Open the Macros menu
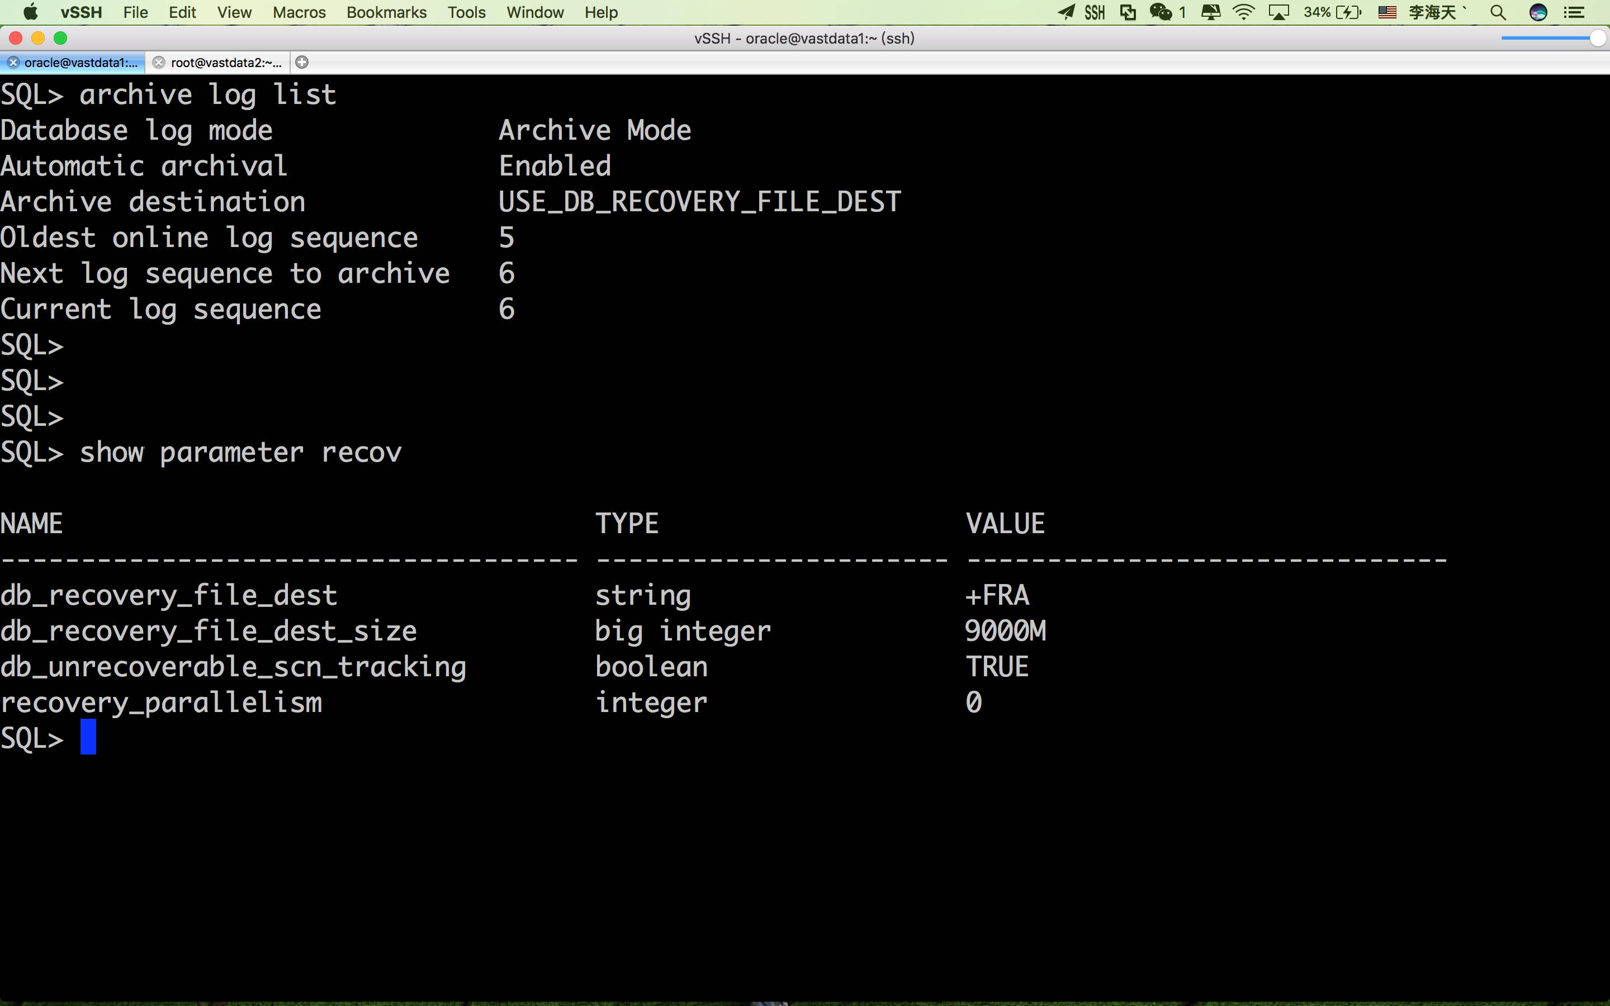The image size is (1610, 1006). click(x=300, y=12)
